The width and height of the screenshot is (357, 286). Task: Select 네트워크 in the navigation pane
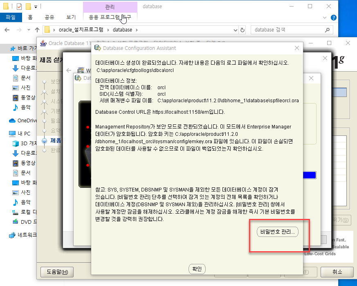[23, 235]
